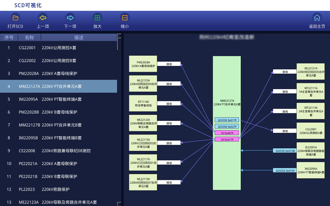Go to next item with right arrow icon
330x206 pixels.
coord(70,18)
